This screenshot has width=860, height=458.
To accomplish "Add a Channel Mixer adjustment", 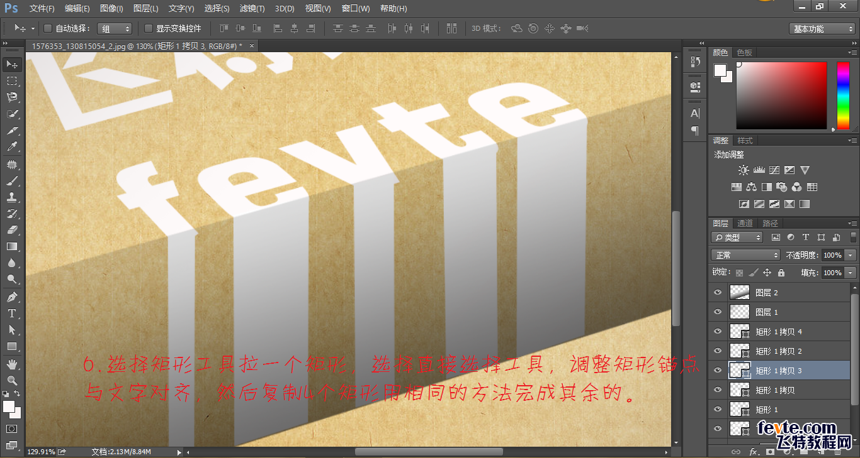I will coord(797,187).
